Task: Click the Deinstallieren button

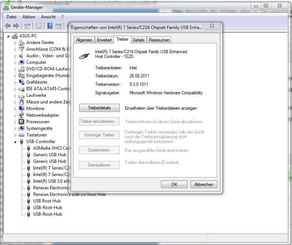Action: [x=99, y=165]
